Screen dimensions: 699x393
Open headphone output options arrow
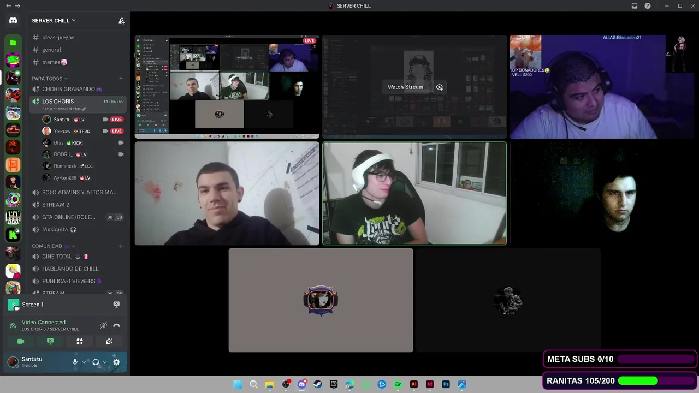coord(105,362)
